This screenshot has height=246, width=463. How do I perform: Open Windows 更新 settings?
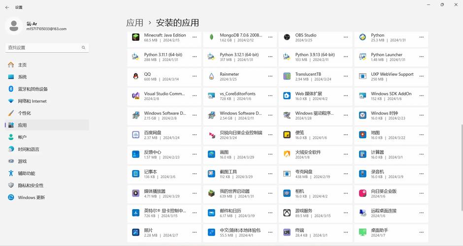pos(47,198)
